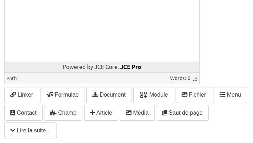
Task: Click the editor resize handle
Action: 195,79
